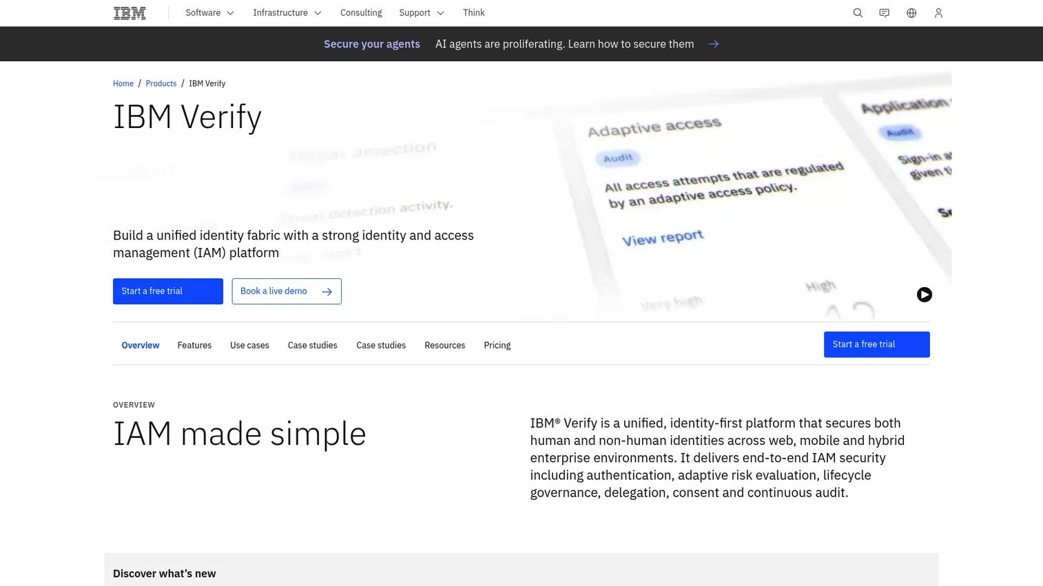
Task: Open the AI agents are proliferating banner text
Action: click(564, 44)
